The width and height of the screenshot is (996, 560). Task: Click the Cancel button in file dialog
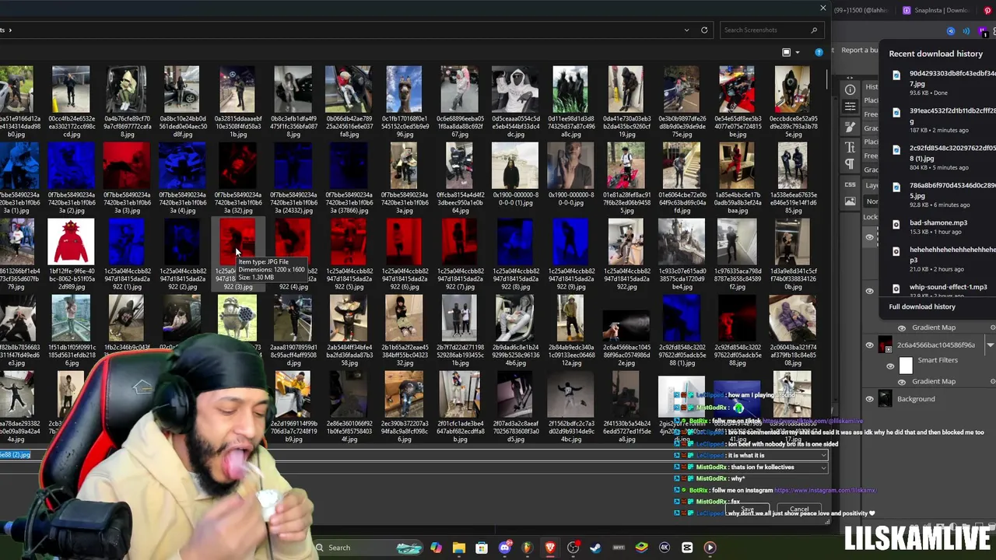[799, 509]
